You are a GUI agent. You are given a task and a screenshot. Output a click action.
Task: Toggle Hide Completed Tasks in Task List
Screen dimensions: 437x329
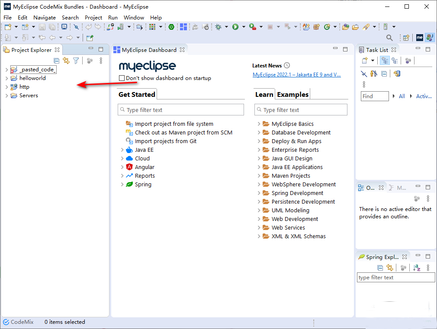coord(364,74)
